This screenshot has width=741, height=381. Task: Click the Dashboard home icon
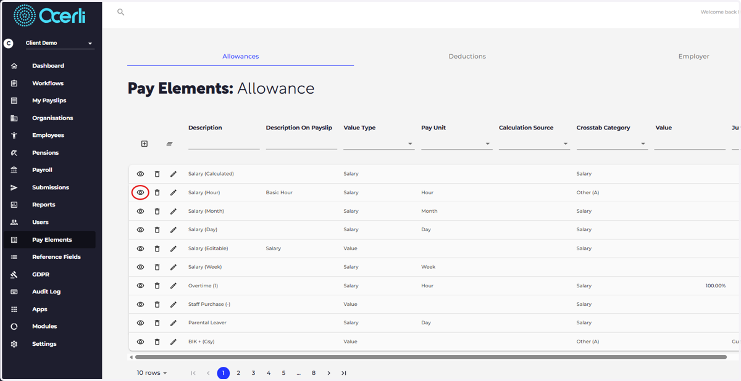pos(14,65)
